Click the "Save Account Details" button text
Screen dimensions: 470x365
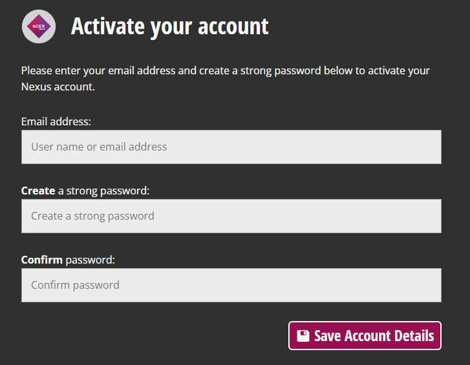[x=374, y=336]
